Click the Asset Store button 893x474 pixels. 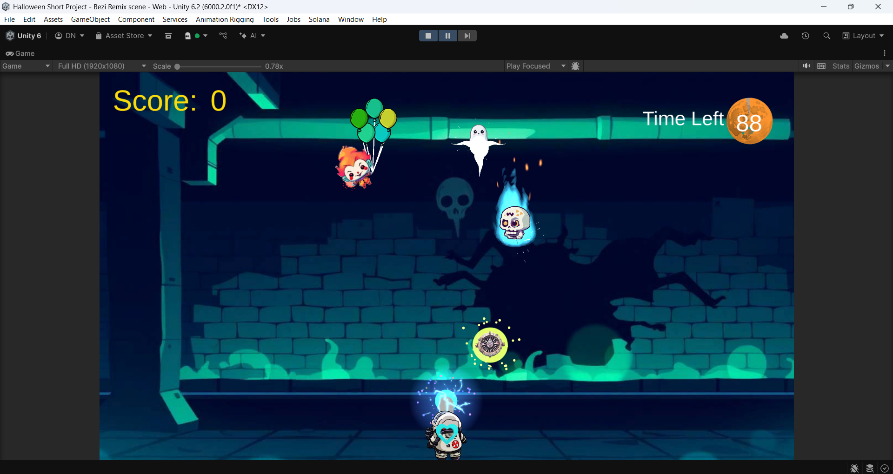(x=123, y=35)
